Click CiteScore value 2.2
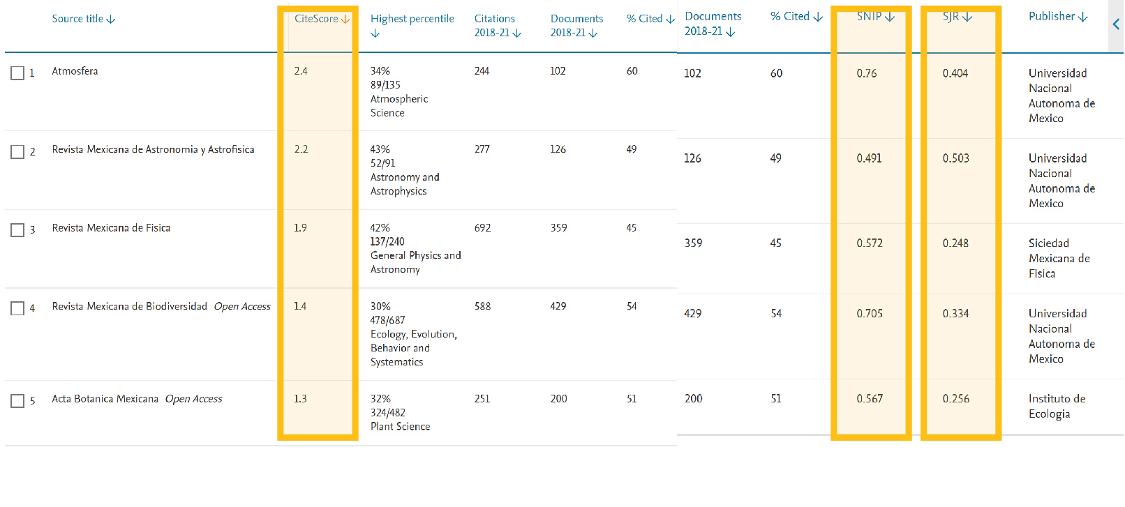This screenshot has width=1125, height=507. tap(301, 149)
